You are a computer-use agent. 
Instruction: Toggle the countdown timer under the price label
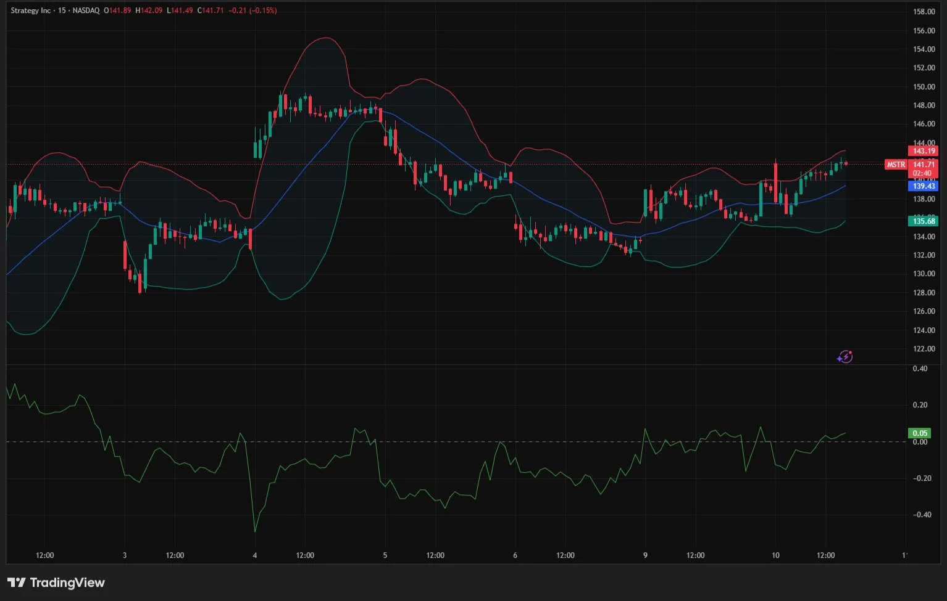click(922, 173)
